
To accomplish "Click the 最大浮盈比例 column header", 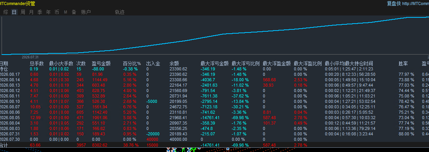I will 308,64.
